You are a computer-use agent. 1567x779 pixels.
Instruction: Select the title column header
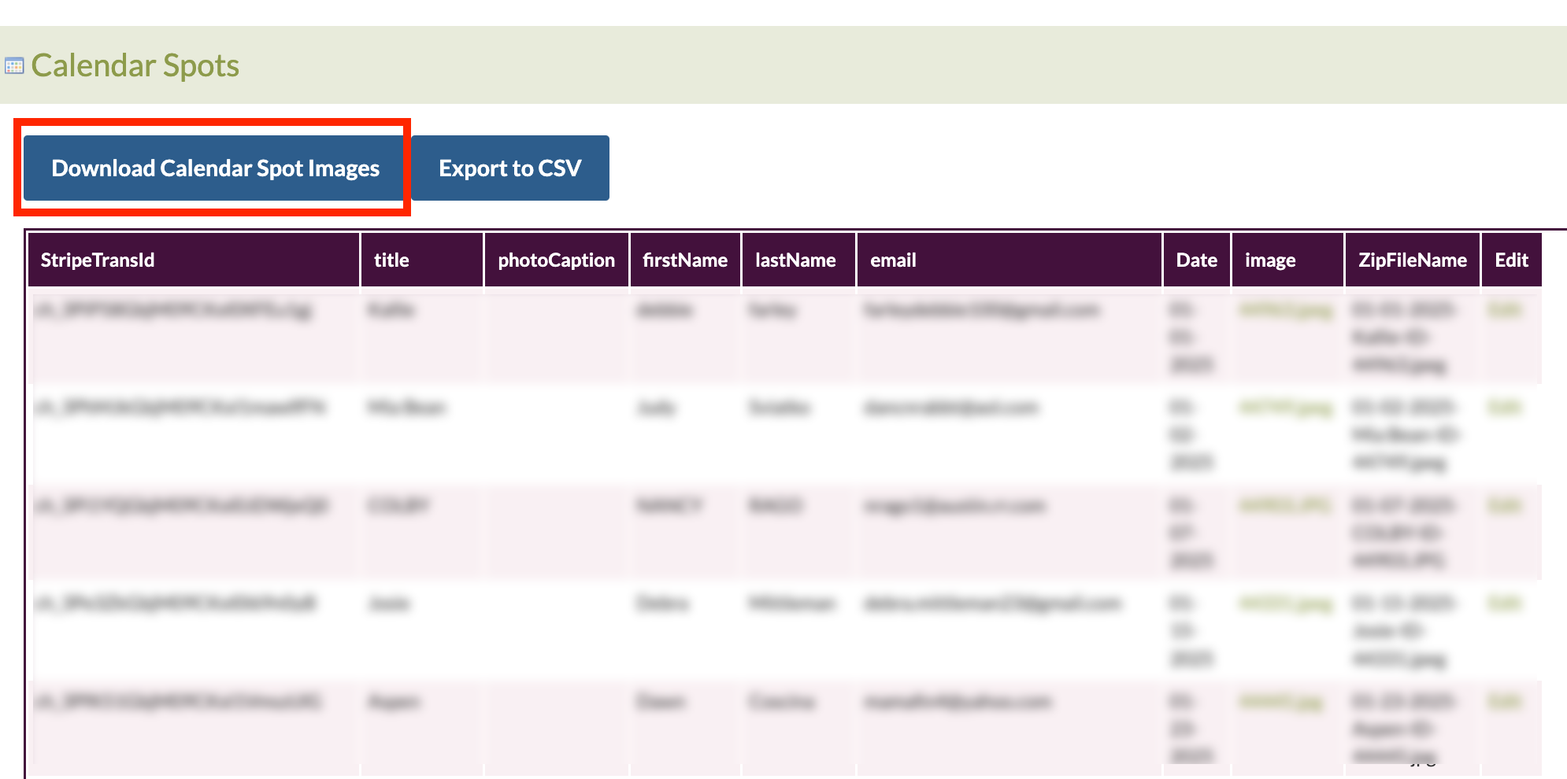click(391, 260)
